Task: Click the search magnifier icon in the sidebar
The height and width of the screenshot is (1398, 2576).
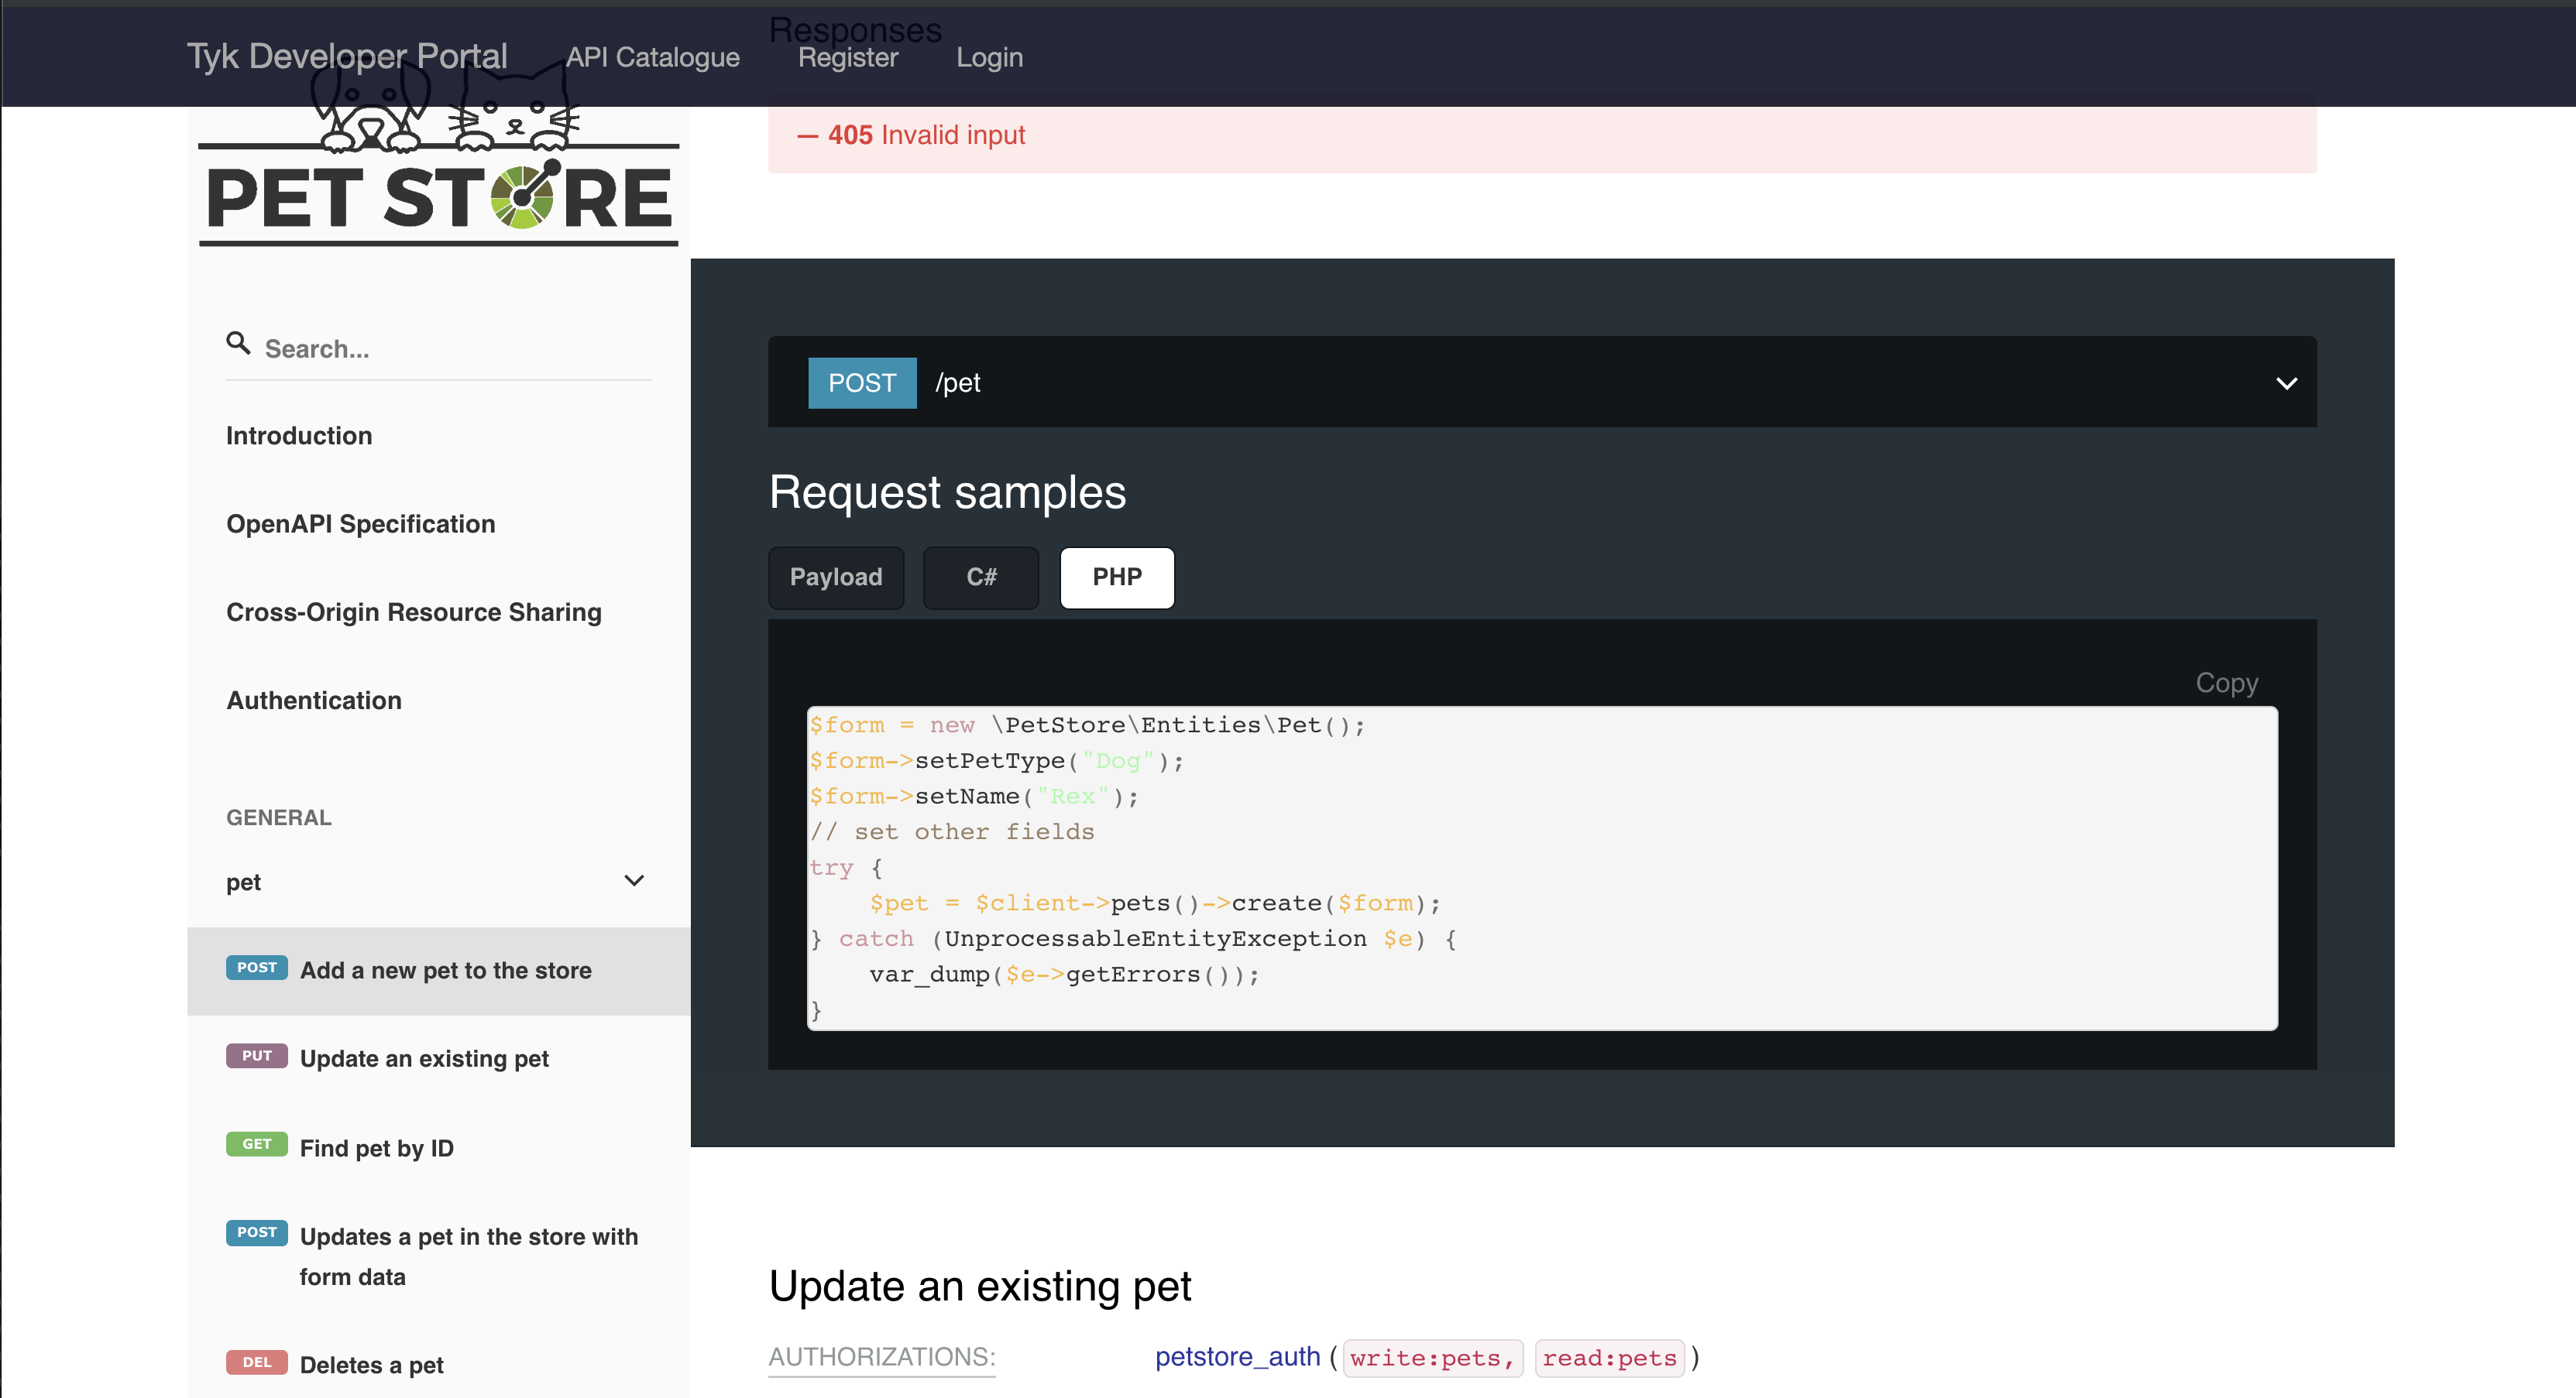Action: pyautogui.click(x=238, y=343)
